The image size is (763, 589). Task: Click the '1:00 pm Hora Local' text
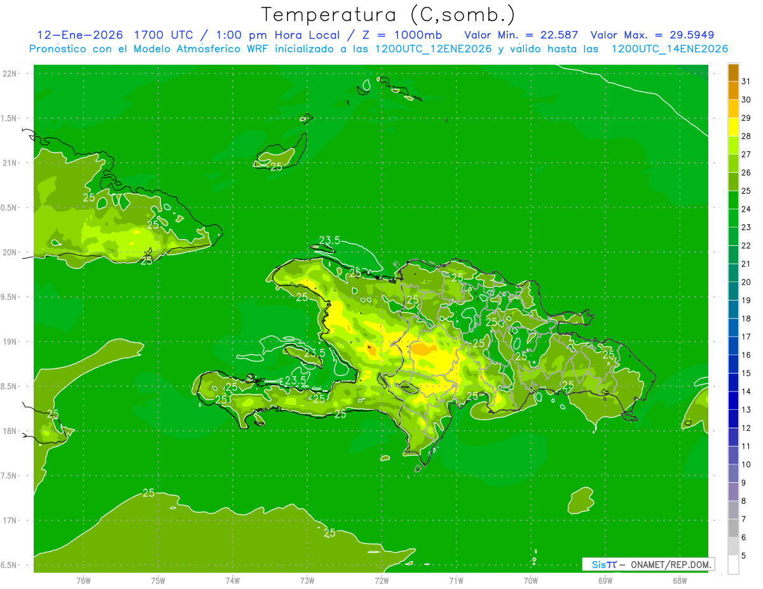click(x=277, y=35)
